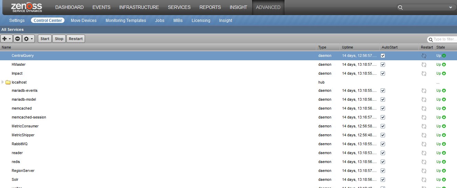Screen dimensions: 457x188
Task: Open the INFRASTRUCTURE top menu
Action: (x=139, y=7)
